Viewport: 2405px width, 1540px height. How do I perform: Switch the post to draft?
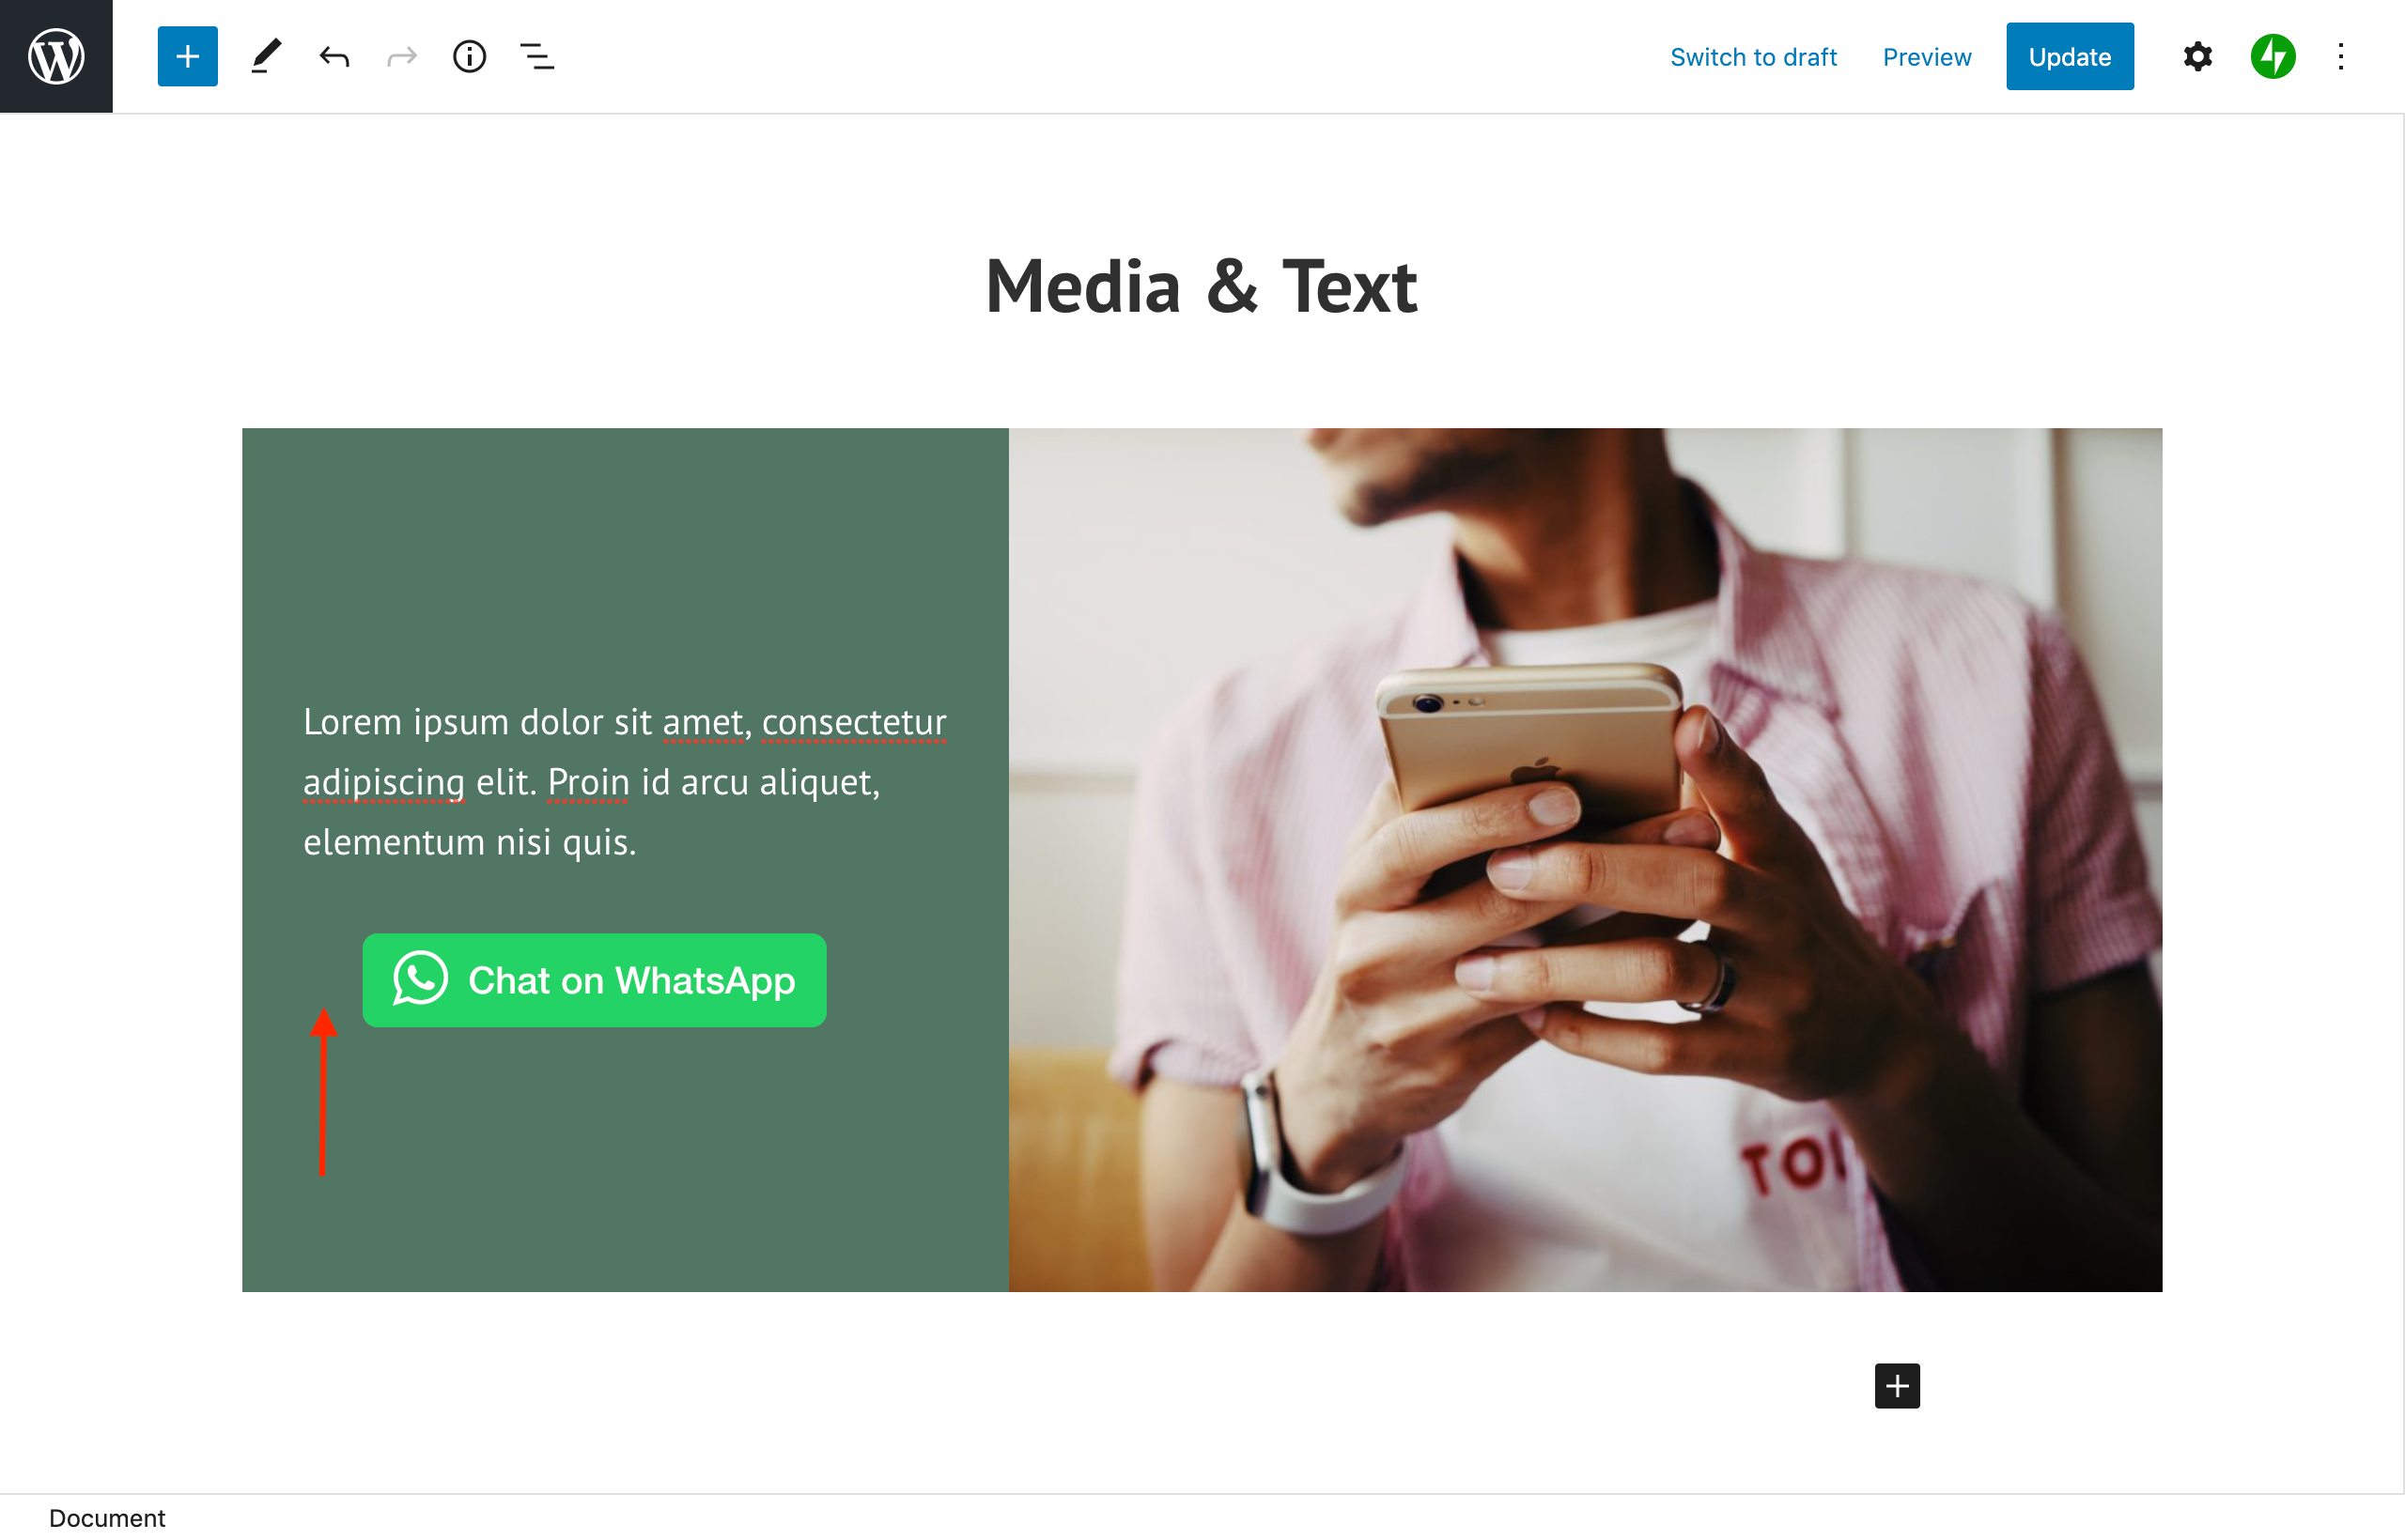pyautogui.click(x=1753, y=57)
